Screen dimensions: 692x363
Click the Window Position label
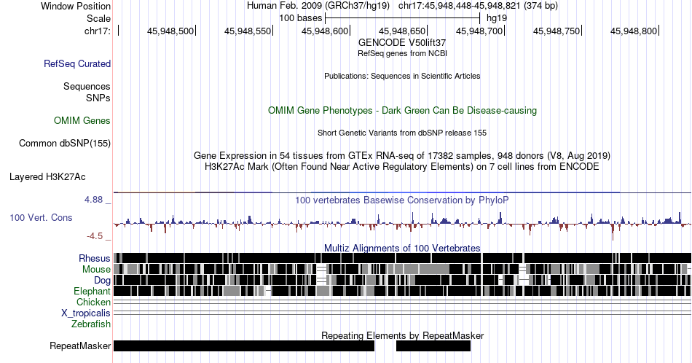coord(76,6)
